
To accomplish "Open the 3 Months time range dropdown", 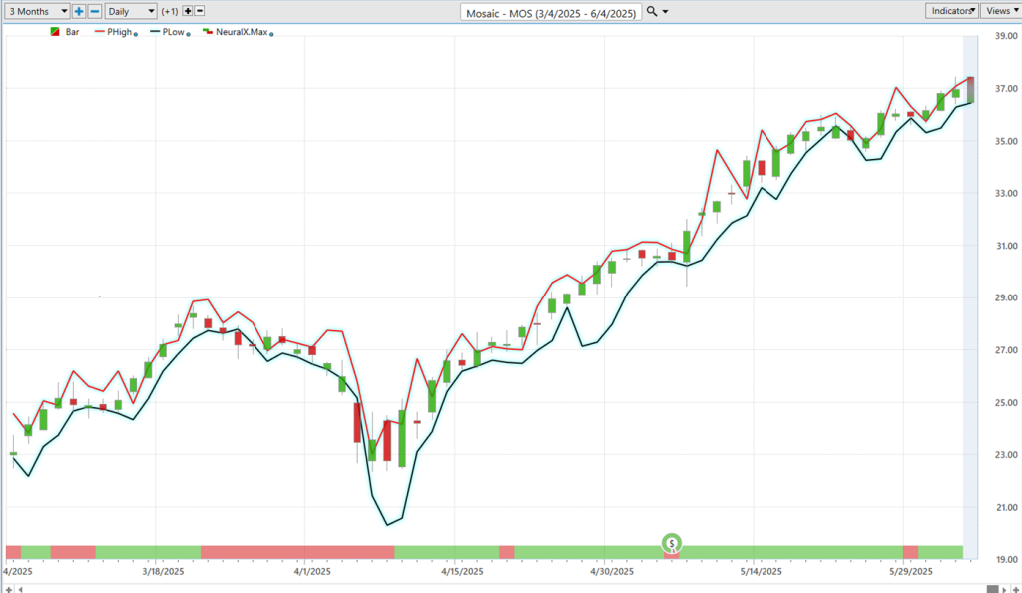I will (x=36, y=11).
